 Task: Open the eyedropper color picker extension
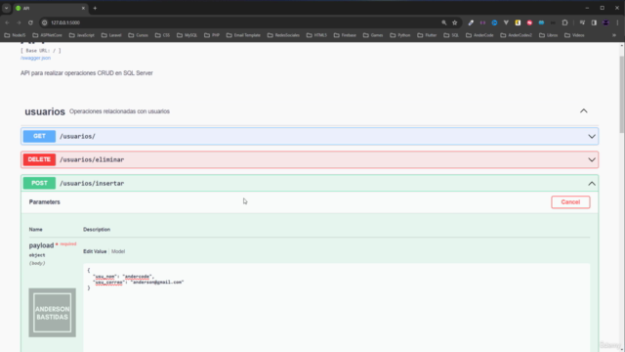pos(471,22)
